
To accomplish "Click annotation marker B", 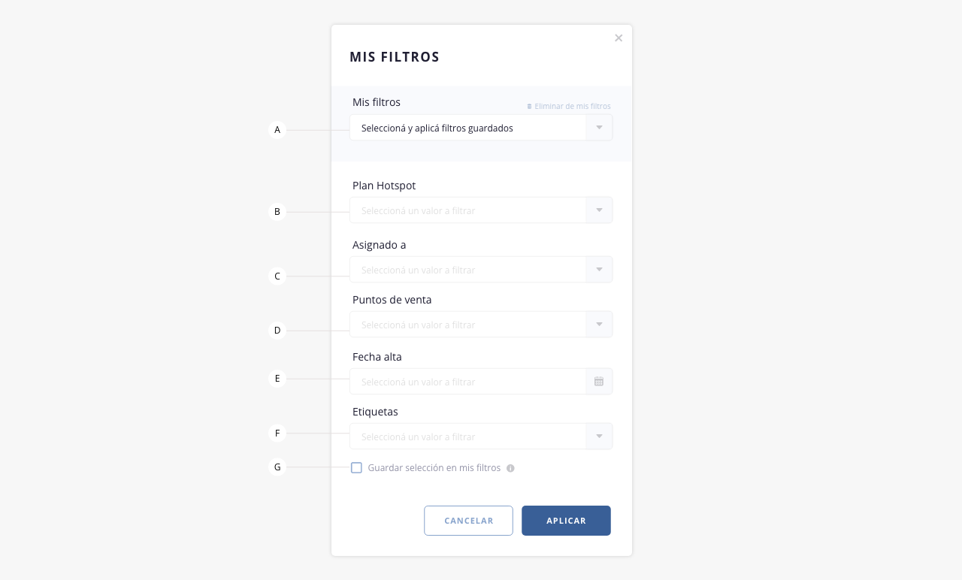I will 277,212.
